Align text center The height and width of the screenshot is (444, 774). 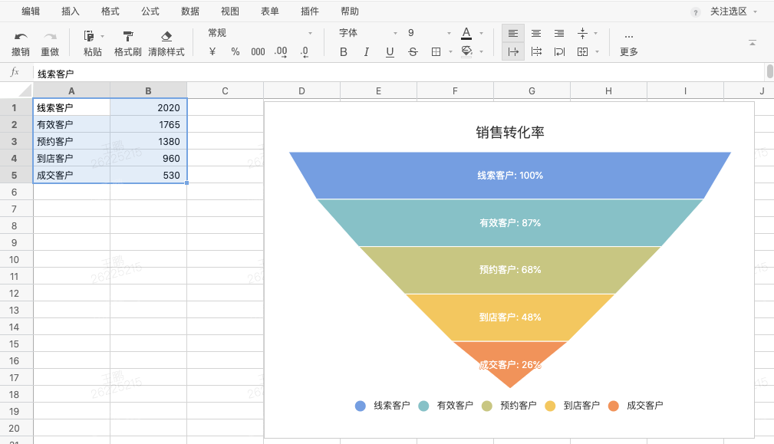pos(536,34)
